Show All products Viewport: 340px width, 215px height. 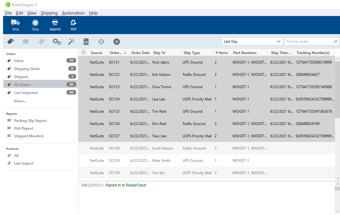click(x=16, y=156)
